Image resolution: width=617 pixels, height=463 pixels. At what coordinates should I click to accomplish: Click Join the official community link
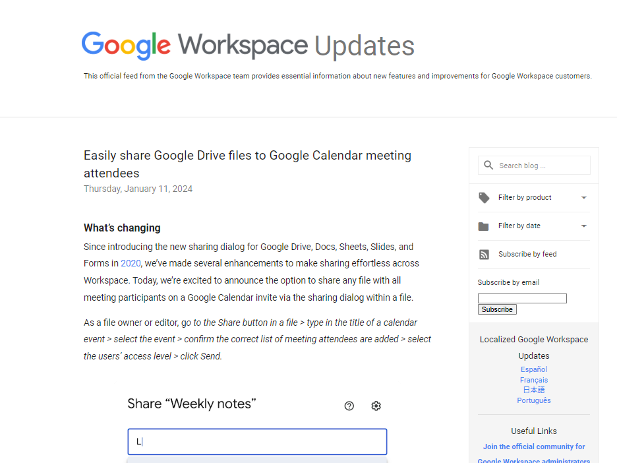533,447
